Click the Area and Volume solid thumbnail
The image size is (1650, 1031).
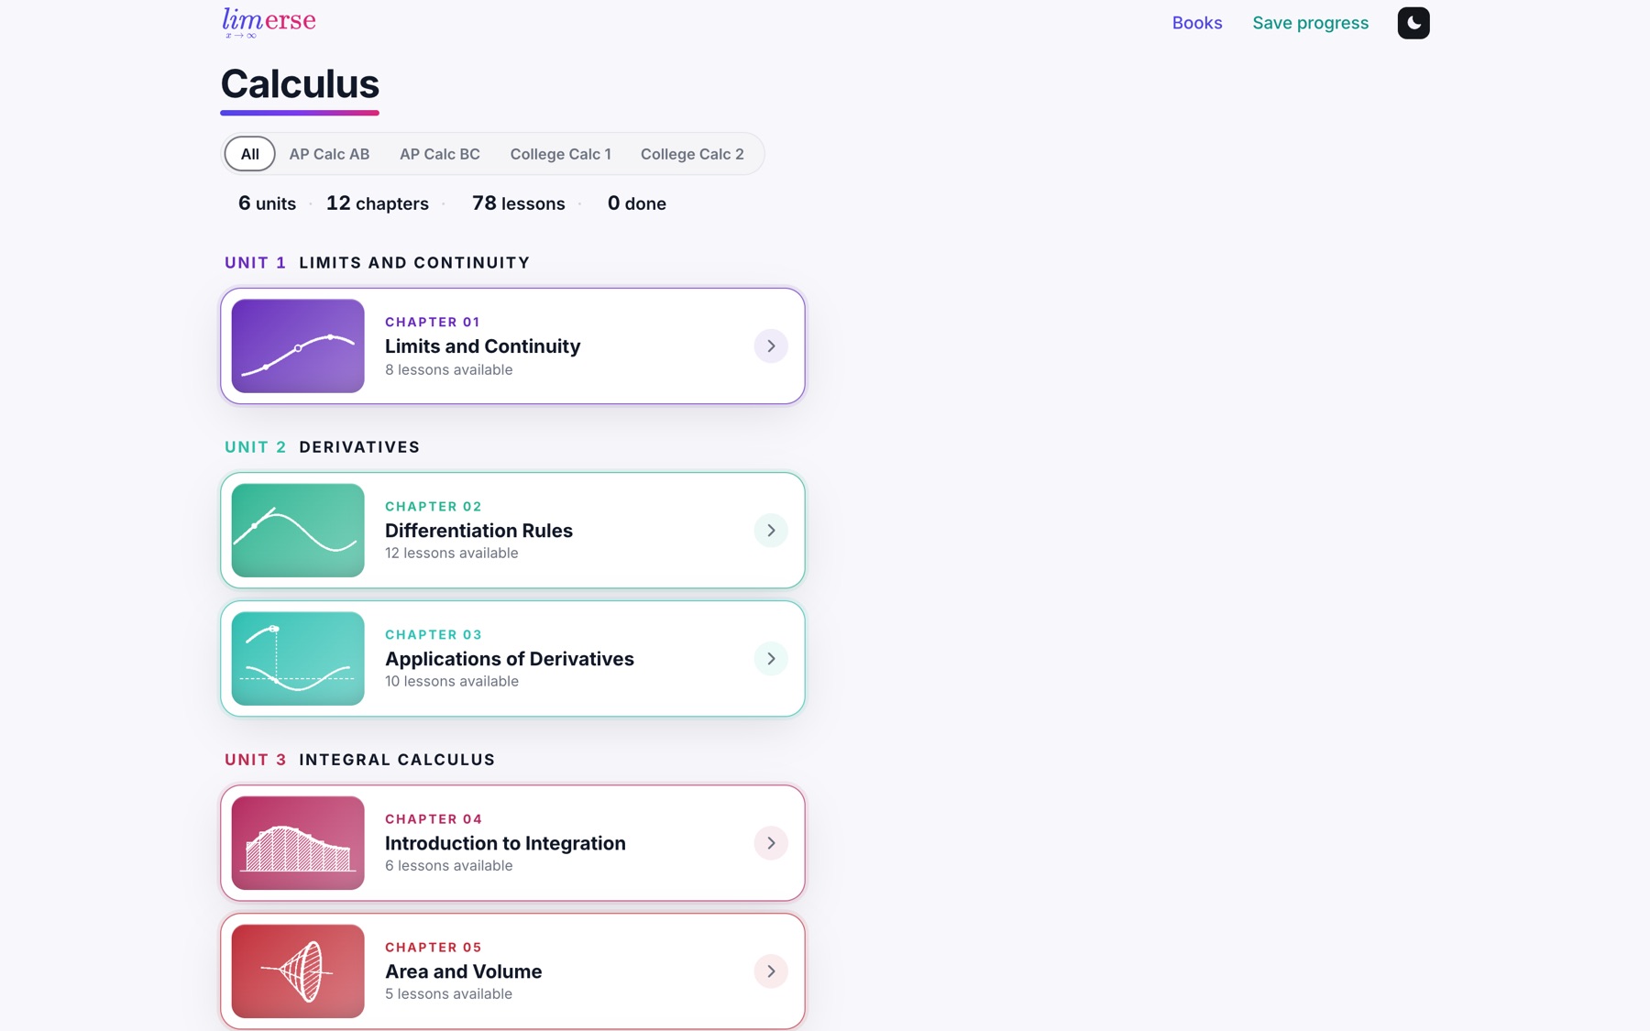click(x=298, y=971)
